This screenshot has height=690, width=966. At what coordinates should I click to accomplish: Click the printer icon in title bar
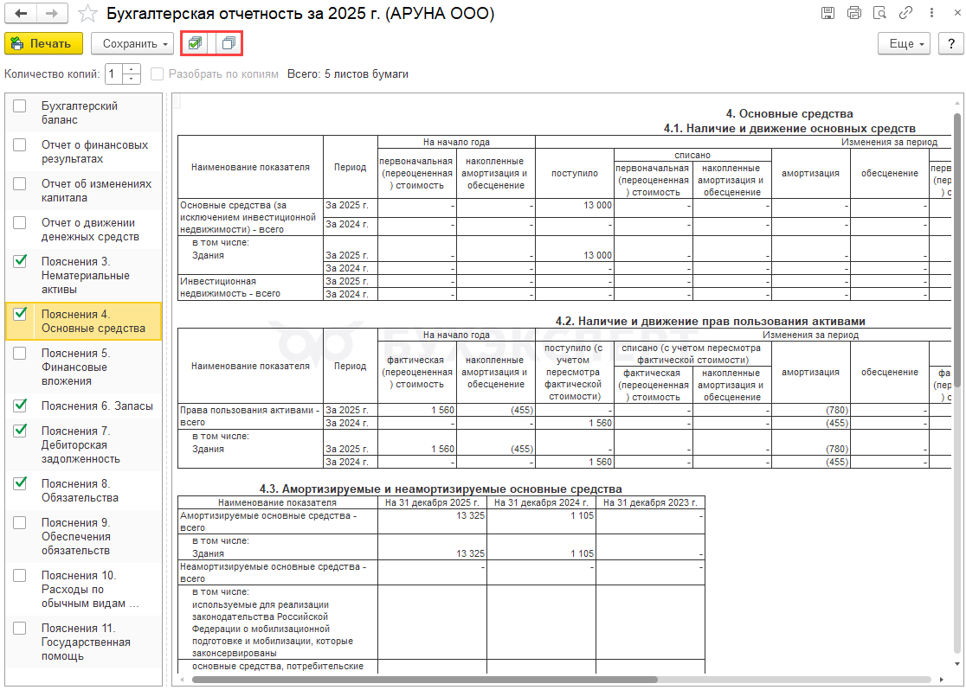pyautogui.click(x=854, y=13)
